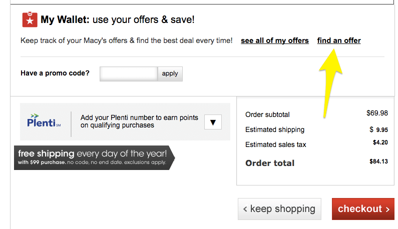Click the yellow arrow annotation
Image resolution: width=398 pixels, height=229 pixels.
point(330,83)
